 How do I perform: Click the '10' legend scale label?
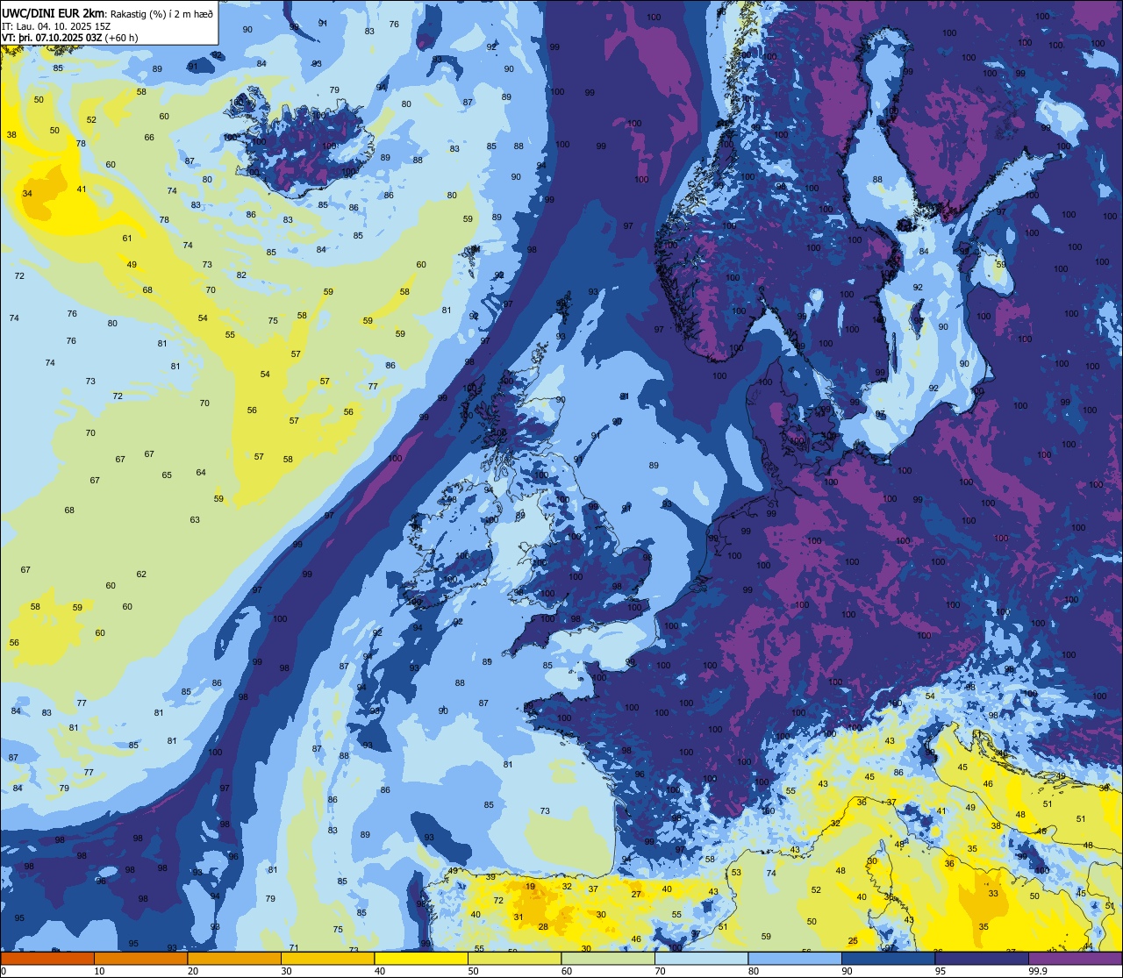tap(99, 971)
